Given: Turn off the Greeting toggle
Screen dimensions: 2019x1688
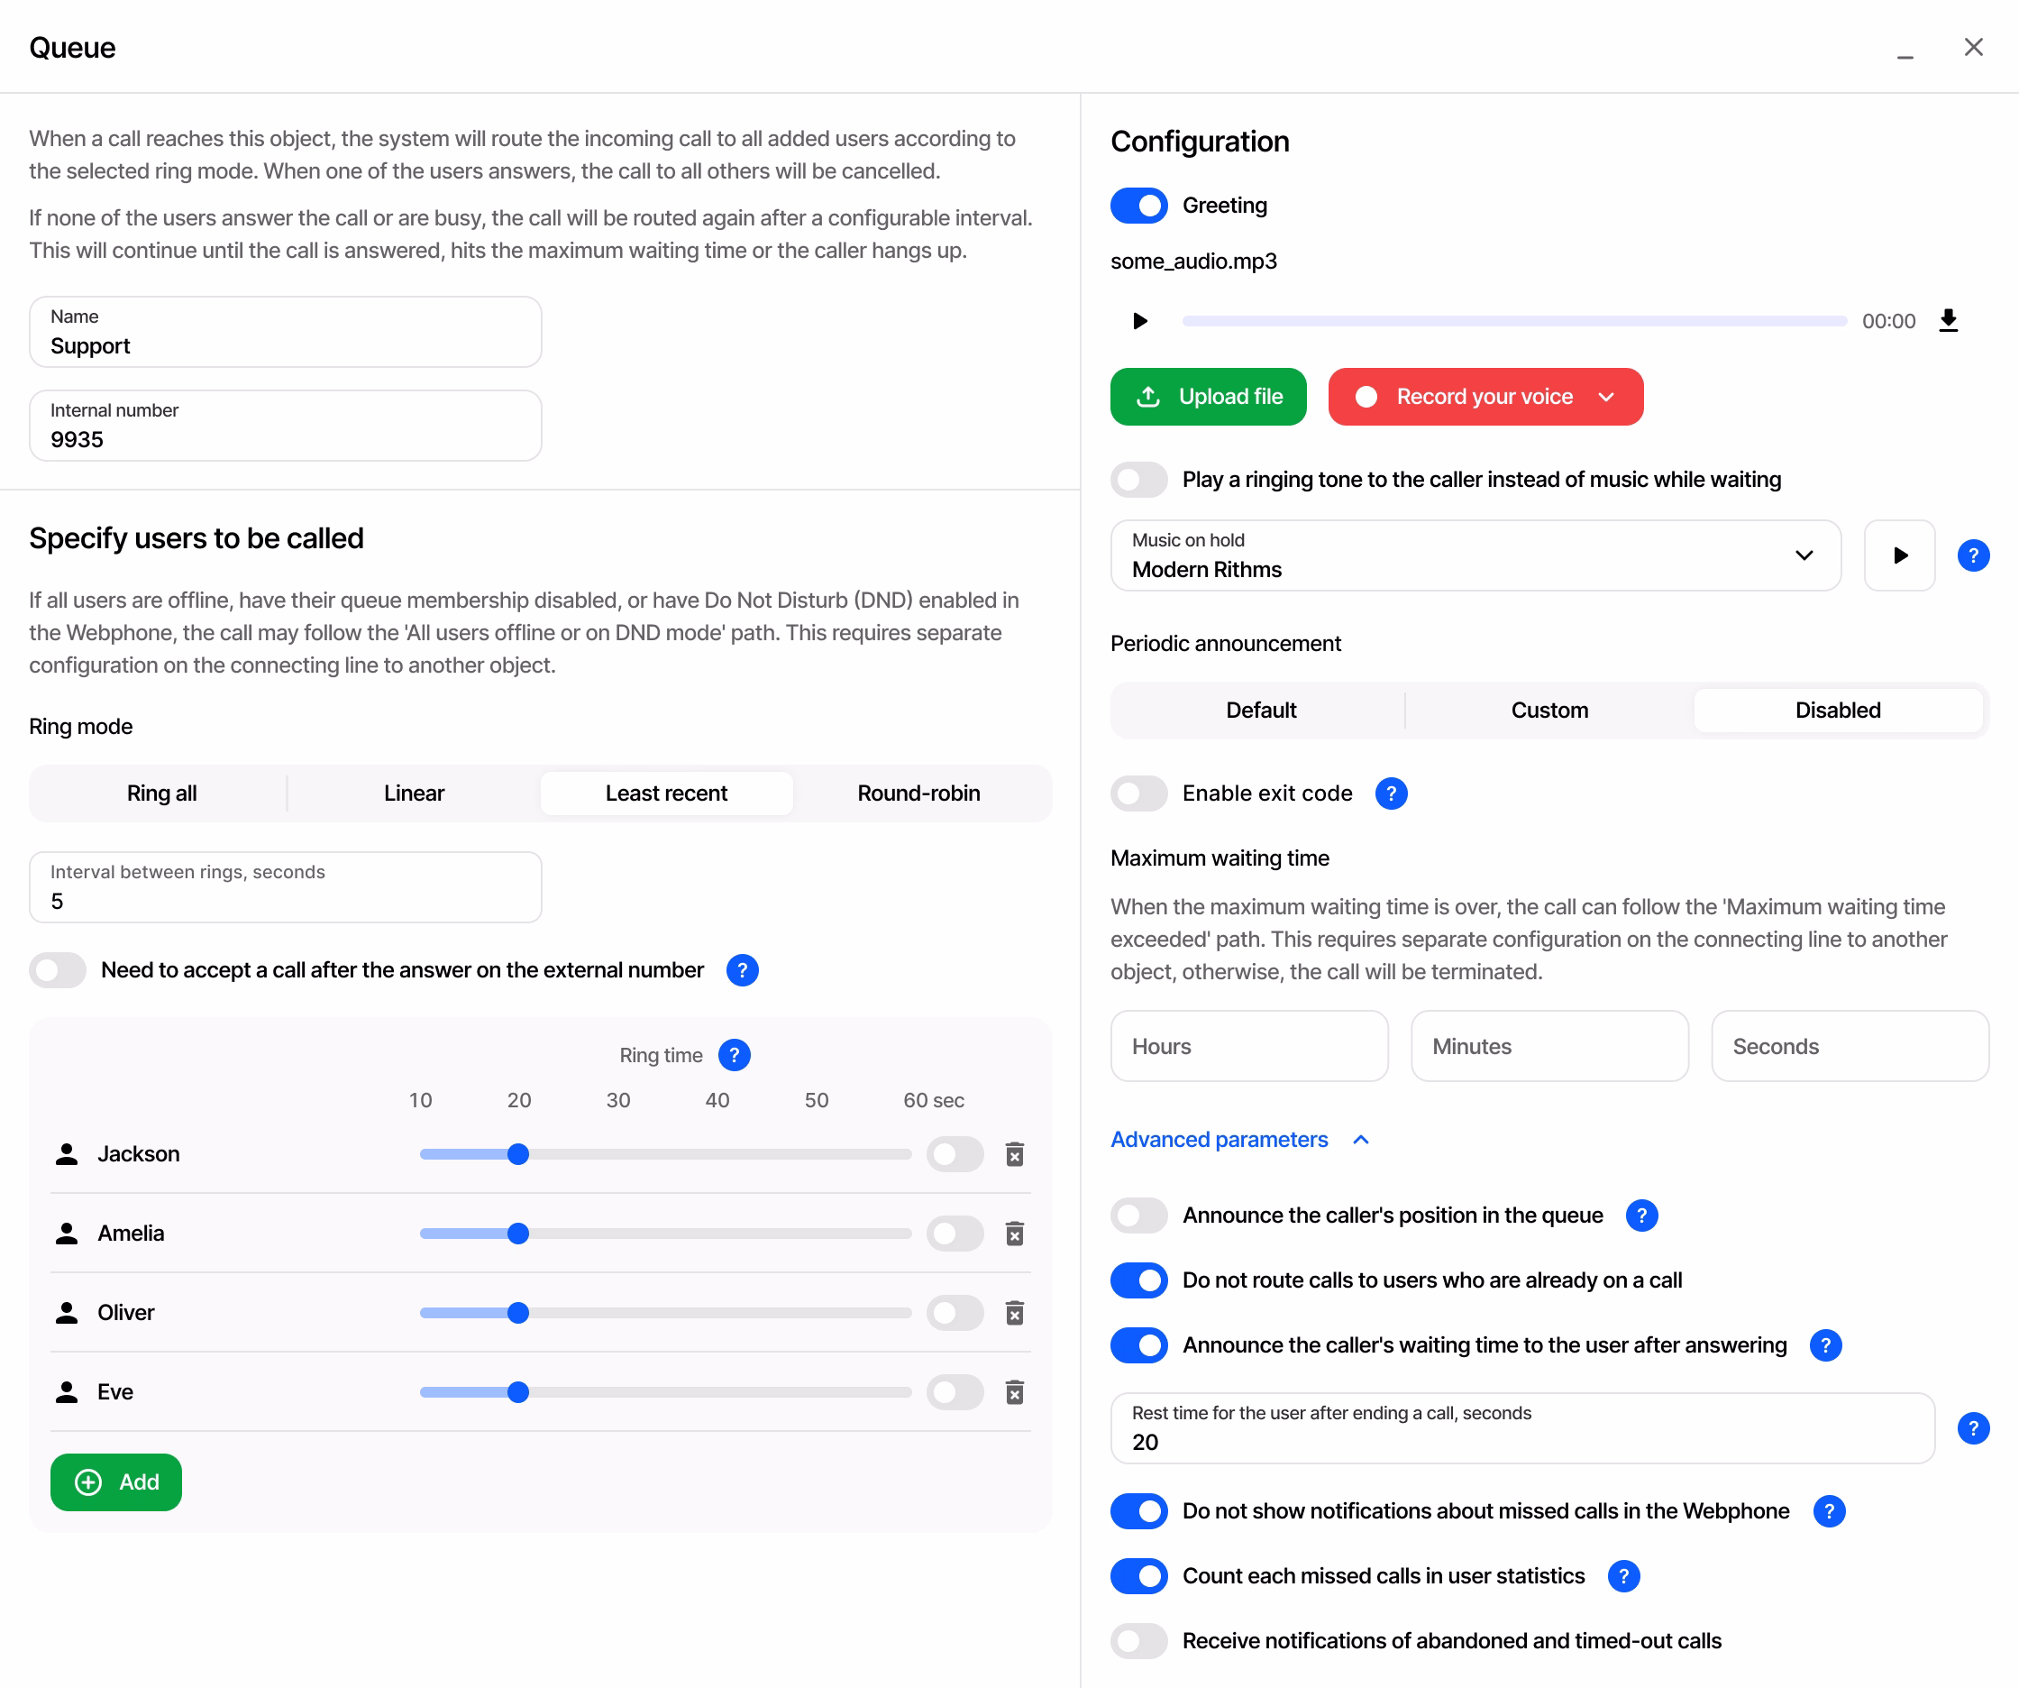Looking at the screenshot, I should click(x=1139, y=206).
